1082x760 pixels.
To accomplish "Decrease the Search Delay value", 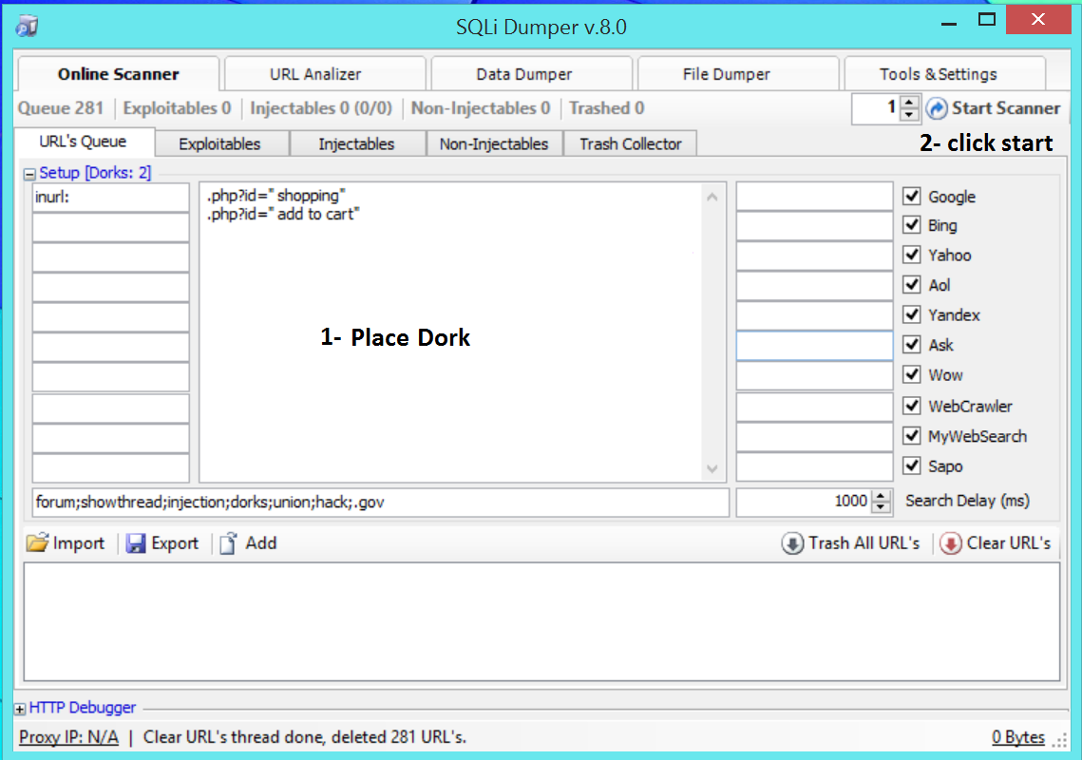I will tap(881, 507).
